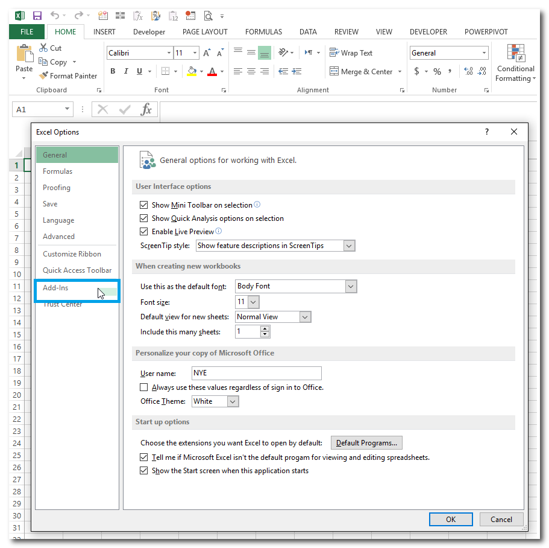Click into the User name text field
This screenshot has width=549, height=548.
tap(256, 373)
